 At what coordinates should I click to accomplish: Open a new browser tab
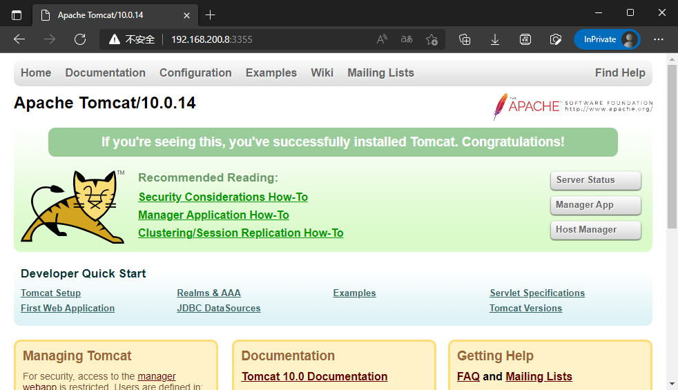(210, 15)
